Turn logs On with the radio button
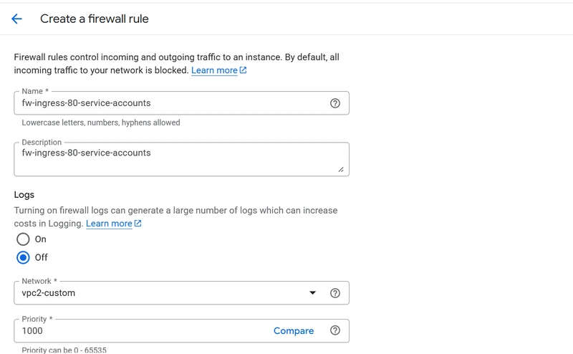The height and width of the screenshot is (354, 573). pyautogui.click(x=23, y=239)
